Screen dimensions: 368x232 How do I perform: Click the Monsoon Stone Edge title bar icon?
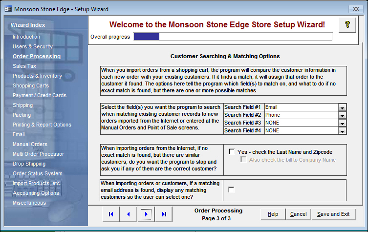6,9
